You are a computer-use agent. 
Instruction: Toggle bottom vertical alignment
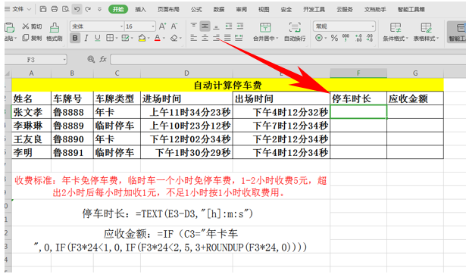tap(217, 26)
